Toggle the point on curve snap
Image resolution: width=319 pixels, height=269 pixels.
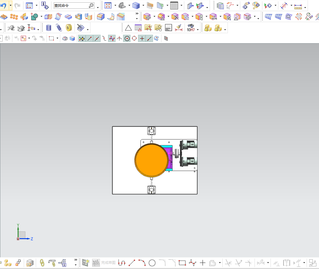pyautogui.click(x=149, y=38)
